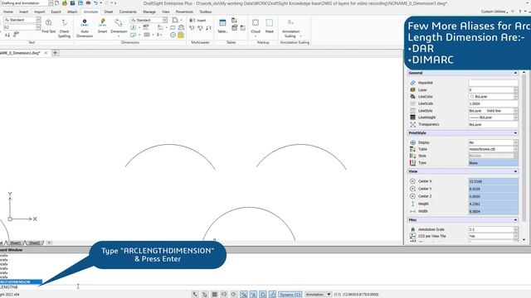Viewport: 531px width, 298px height.
Task: Click the Print icon in quick access toolbar
Action: pos(88,3)
